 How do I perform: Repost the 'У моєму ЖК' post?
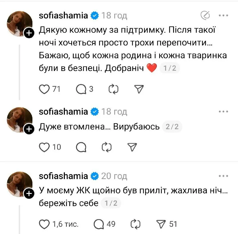click(135, 224)
